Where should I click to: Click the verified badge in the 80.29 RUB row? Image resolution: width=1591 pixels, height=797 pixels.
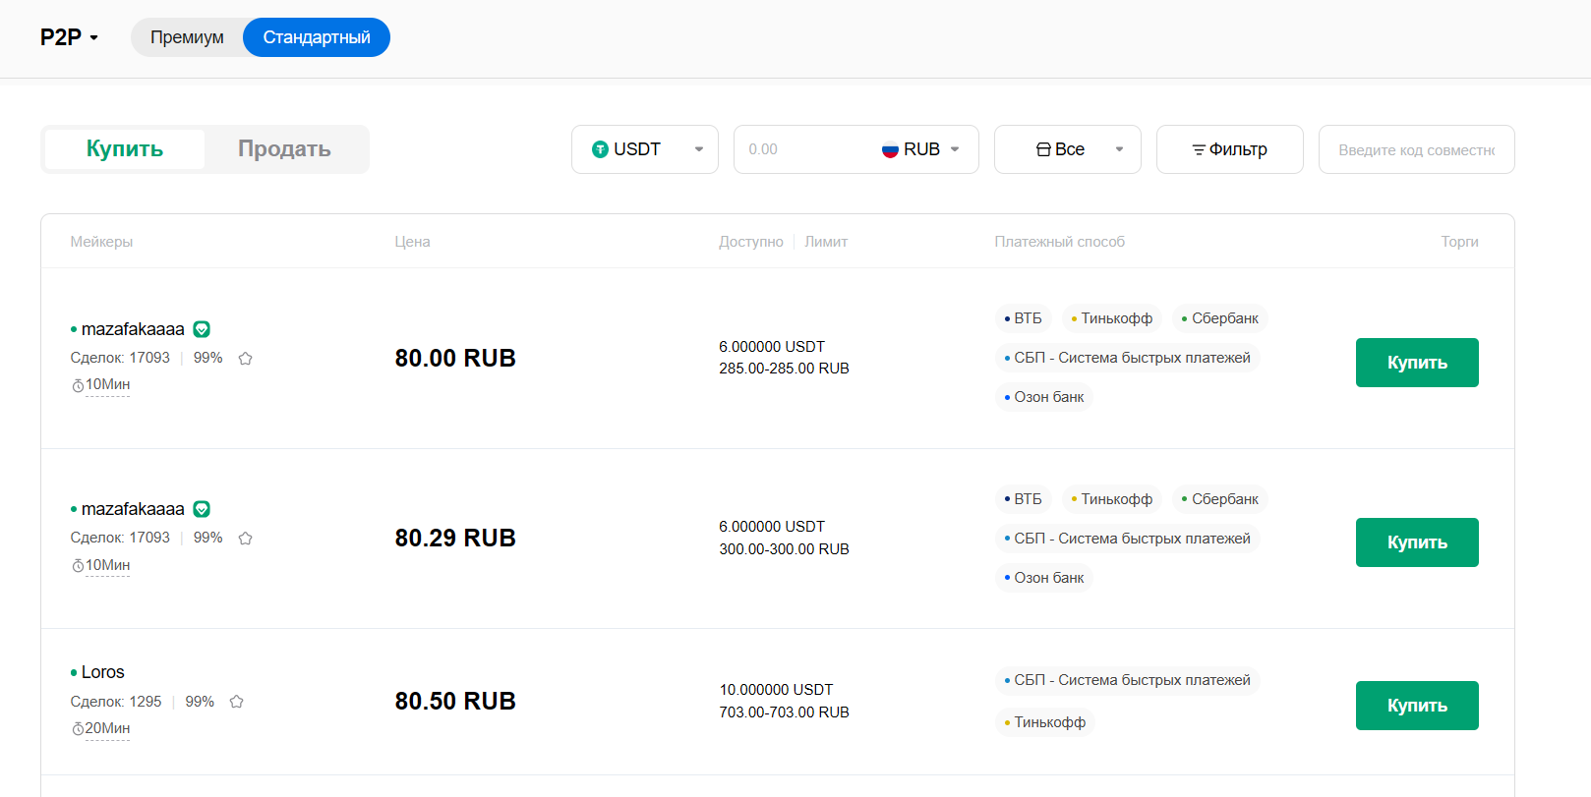(x=202, y=509)
